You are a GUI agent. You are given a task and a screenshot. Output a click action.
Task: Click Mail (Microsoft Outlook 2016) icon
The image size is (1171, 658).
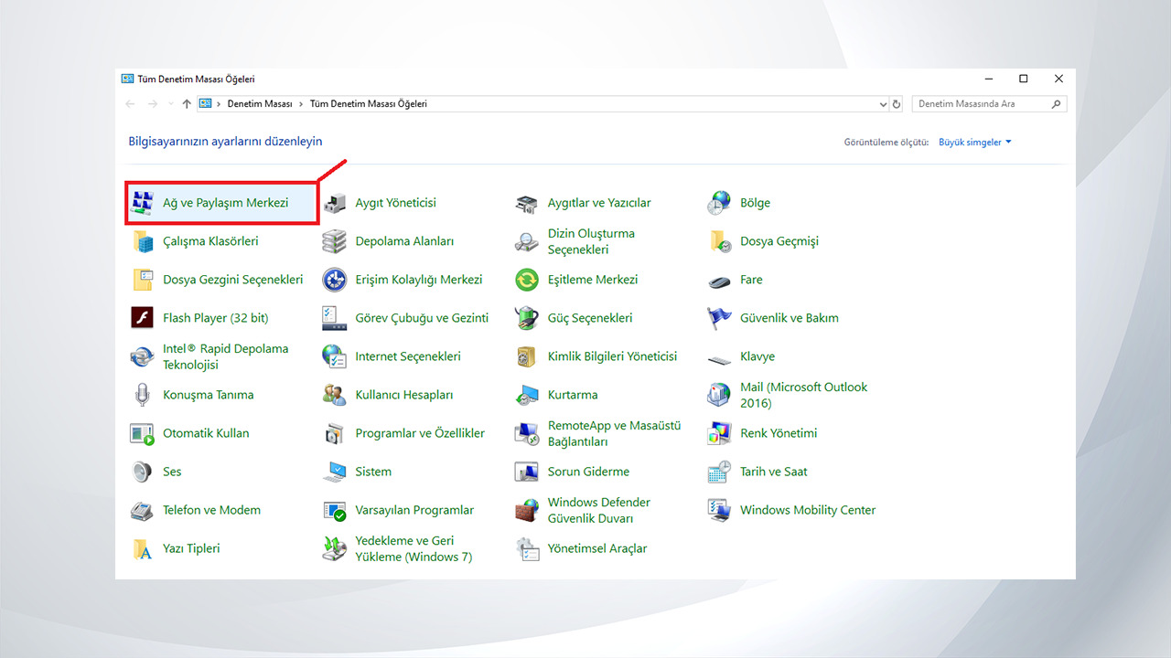tap(719, 395)
